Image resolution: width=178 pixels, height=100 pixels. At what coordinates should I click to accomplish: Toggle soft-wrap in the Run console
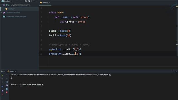7,82
